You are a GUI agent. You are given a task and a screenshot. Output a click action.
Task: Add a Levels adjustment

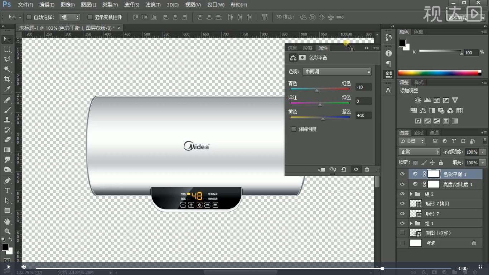click(x=427, y=101)
